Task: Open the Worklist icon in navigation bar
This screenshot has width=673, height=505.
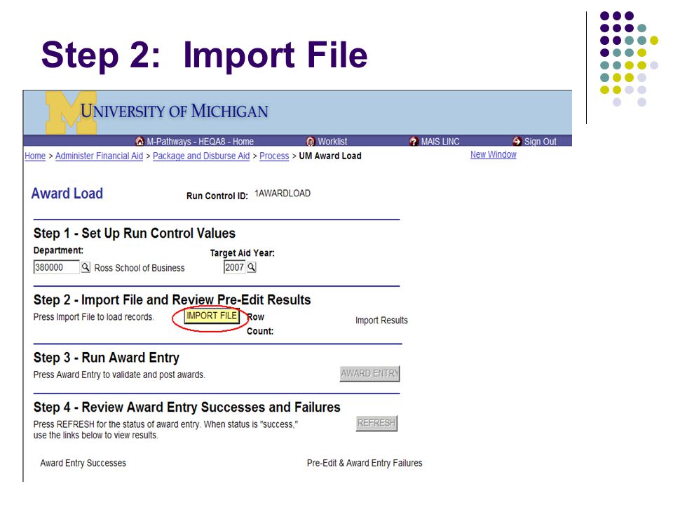Action: tap(311, 141)
